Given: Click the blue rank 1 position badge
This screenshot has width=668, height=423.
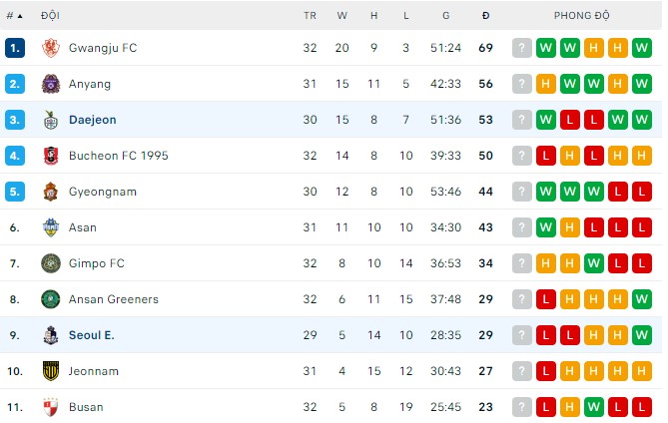Looking at the screenshot, I should coord(15,48).
